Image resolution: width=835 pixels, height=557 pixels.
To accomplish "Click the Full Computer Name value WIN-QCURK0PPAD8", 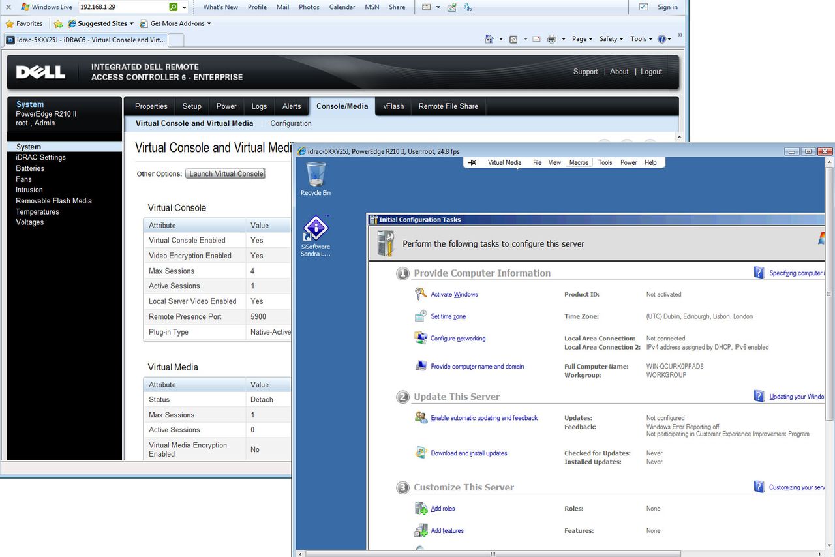I will (675, 367).
